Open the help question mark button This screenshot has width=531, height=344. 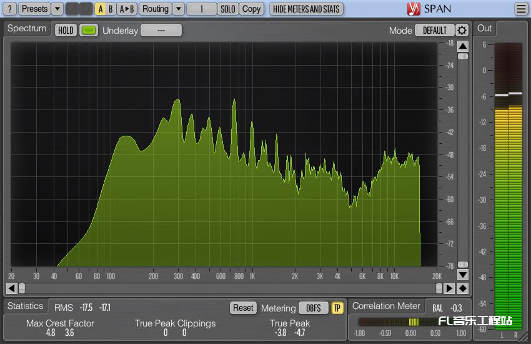pos(10,9)
